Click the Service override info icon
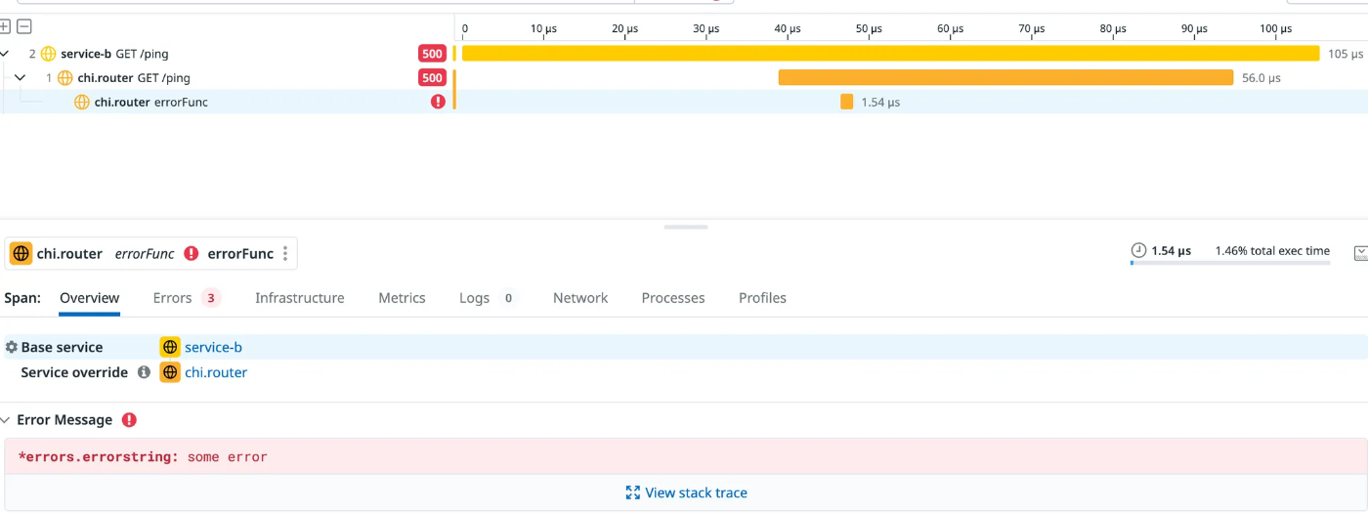The width and height of the screenshot is (1368, 513). click(144, 372)
